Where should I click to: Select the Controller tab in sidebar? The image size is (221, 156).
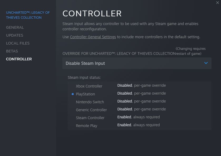[x=19, y=59]
